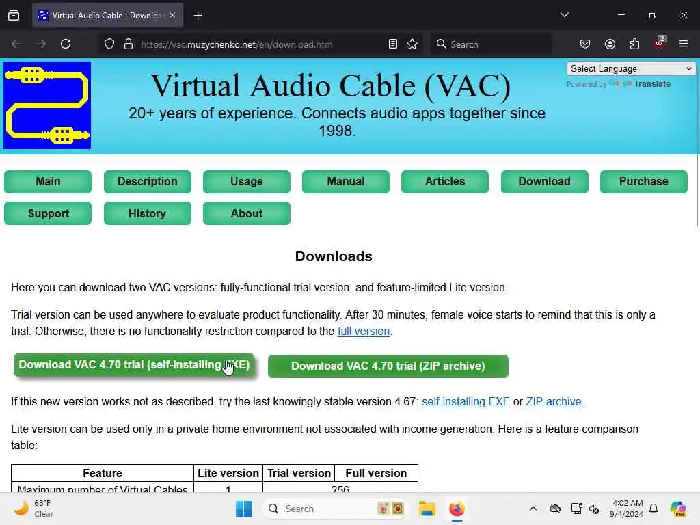Download version 4.67 ZIP archive link

(x=554, y=401)
